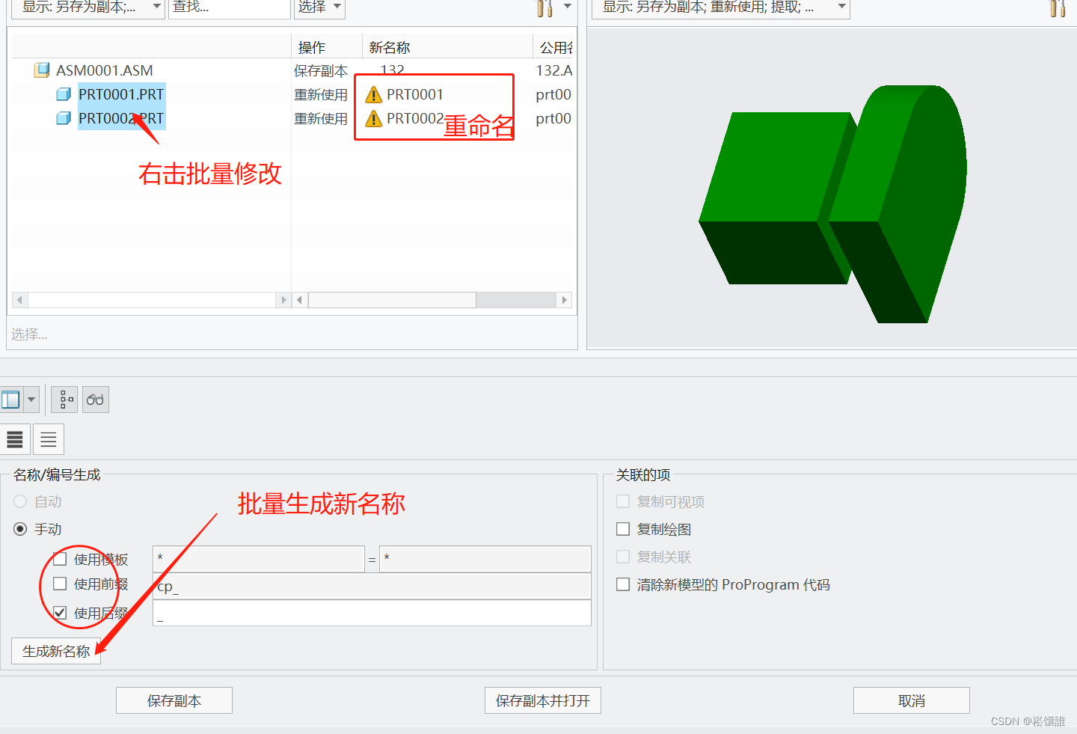Click the 新名称 column header
This screenshot has height=734, width=1077.
pyautogui.click(x=447, y=47)
